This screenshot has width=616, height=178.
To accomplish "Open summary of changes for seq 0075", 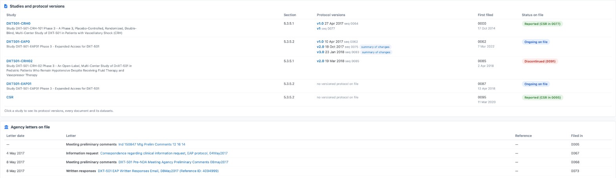I will pyautogui.click(x=375, y=47).
